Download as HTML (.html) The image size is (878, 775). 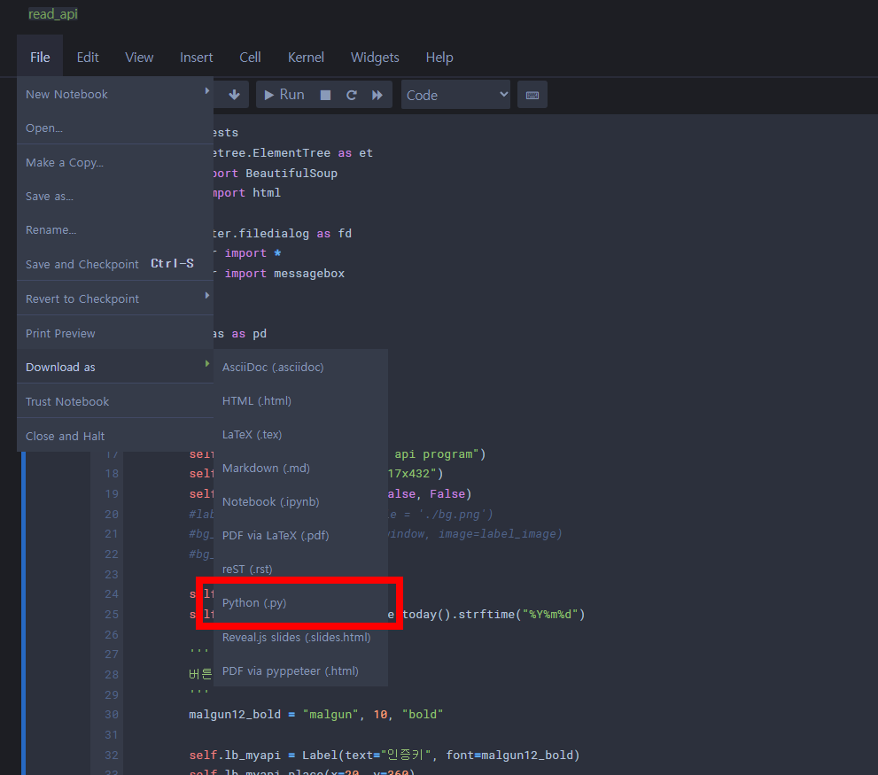tap(300, 400)
